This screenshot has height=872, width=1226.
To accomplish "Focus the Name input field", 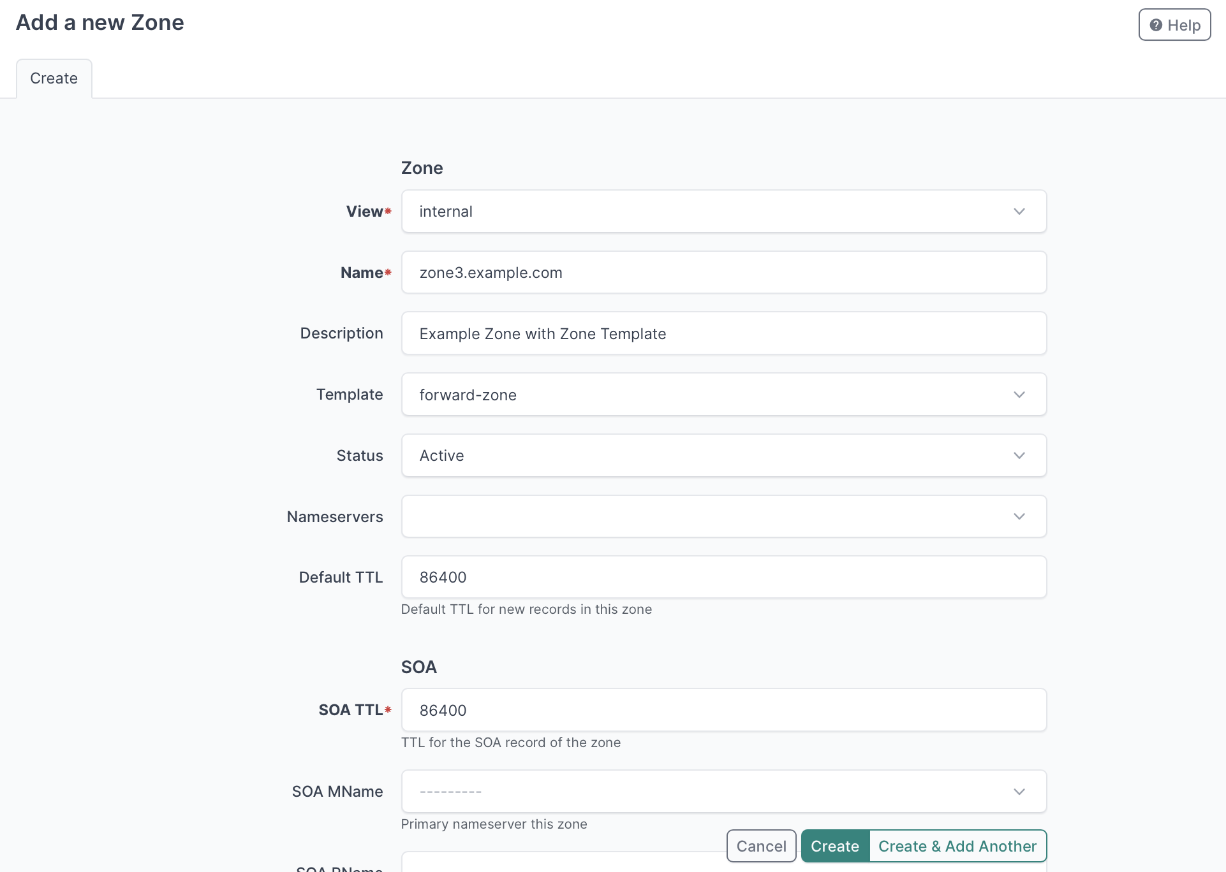I will coord(723,273).
